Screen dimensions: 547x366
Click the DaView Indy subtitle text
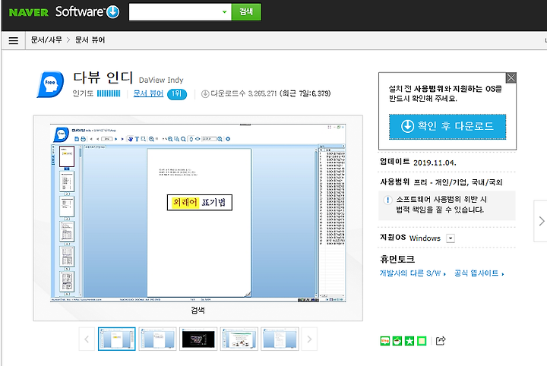(x=161, y=80)
